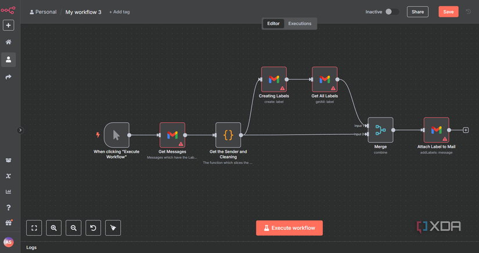Reset the canvas zoom level
This screenshot has height=253, width=479.
click(x=93, y=228)
